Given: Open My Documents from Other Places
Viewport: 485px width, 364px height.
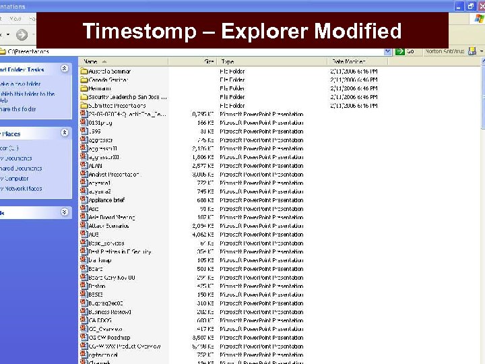Looking at the screenshot, I should click(16, 158).
